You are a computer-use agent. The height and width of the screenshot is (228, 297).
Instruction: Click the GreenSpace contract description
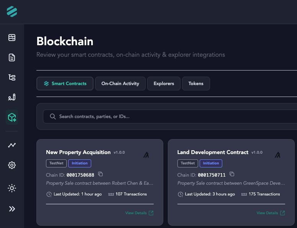231,183
